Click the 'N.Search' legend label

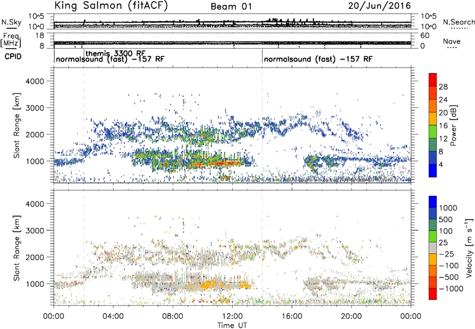[458, 22]
